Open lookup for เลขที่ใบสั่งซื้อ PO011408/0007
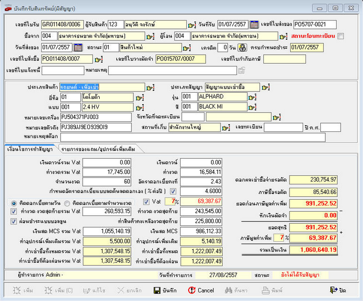Image resolution: width=363 pixels, height=301 pixels. tap(99, 59)
